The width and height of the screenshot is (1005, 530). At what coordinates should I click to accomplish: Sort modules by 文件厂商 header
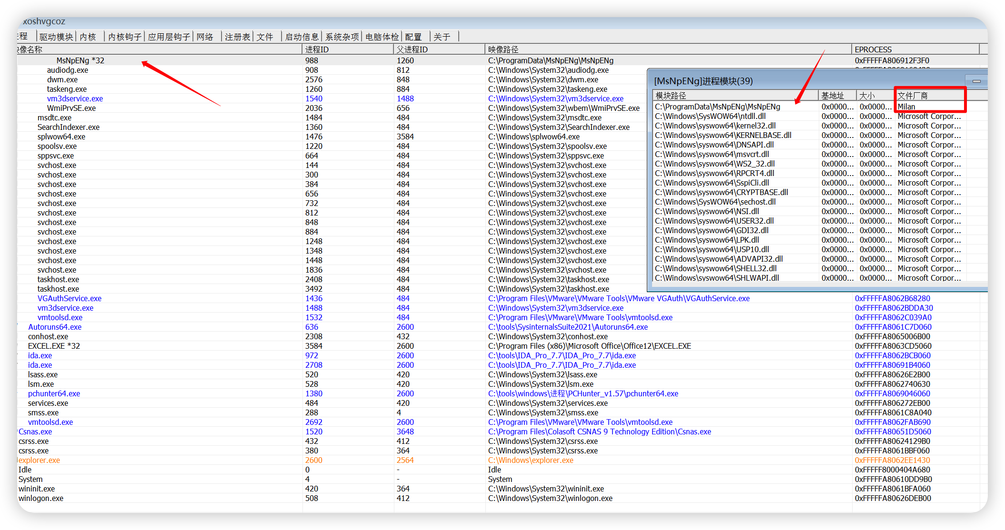930,95
